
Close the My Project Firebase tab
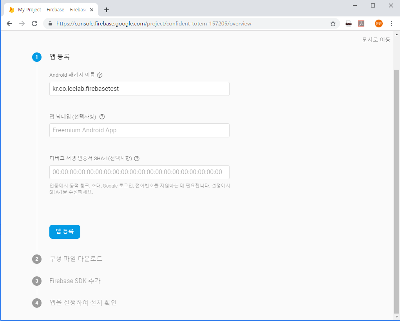(x=92, y=10)
